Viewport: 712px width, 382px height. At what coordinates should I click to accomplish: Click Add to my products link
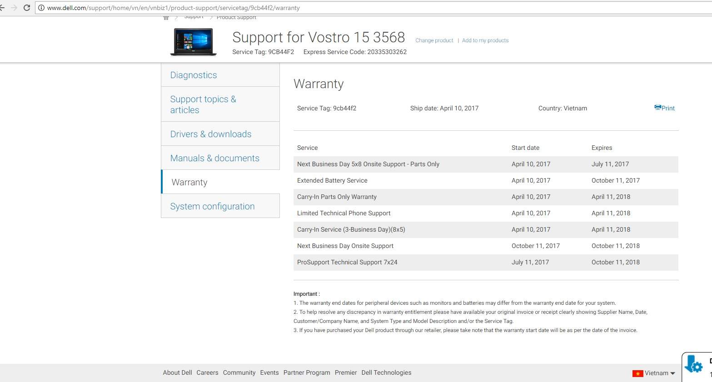[x=485, y=40]
